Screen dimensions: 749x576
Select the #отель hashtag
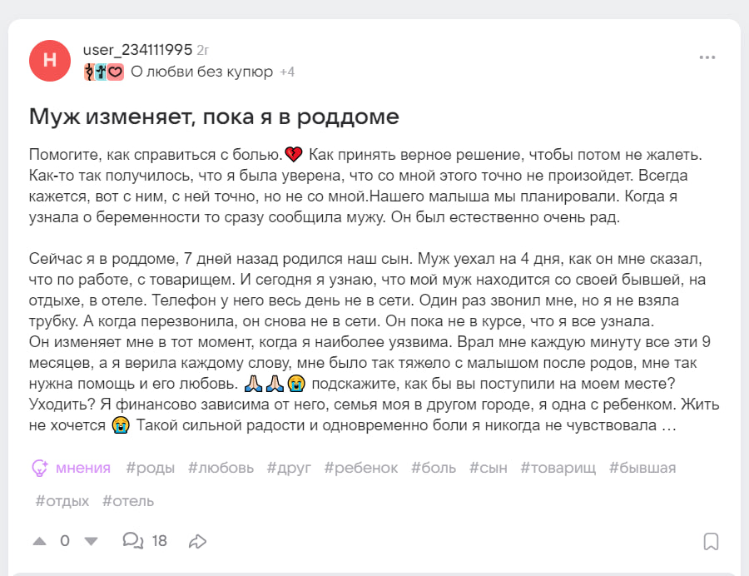(x=128, y=501)
